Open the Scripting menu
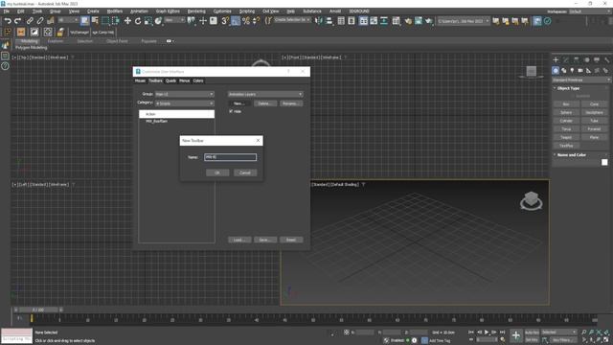Viewport: 613px width, 345px height. click(247, 11)
